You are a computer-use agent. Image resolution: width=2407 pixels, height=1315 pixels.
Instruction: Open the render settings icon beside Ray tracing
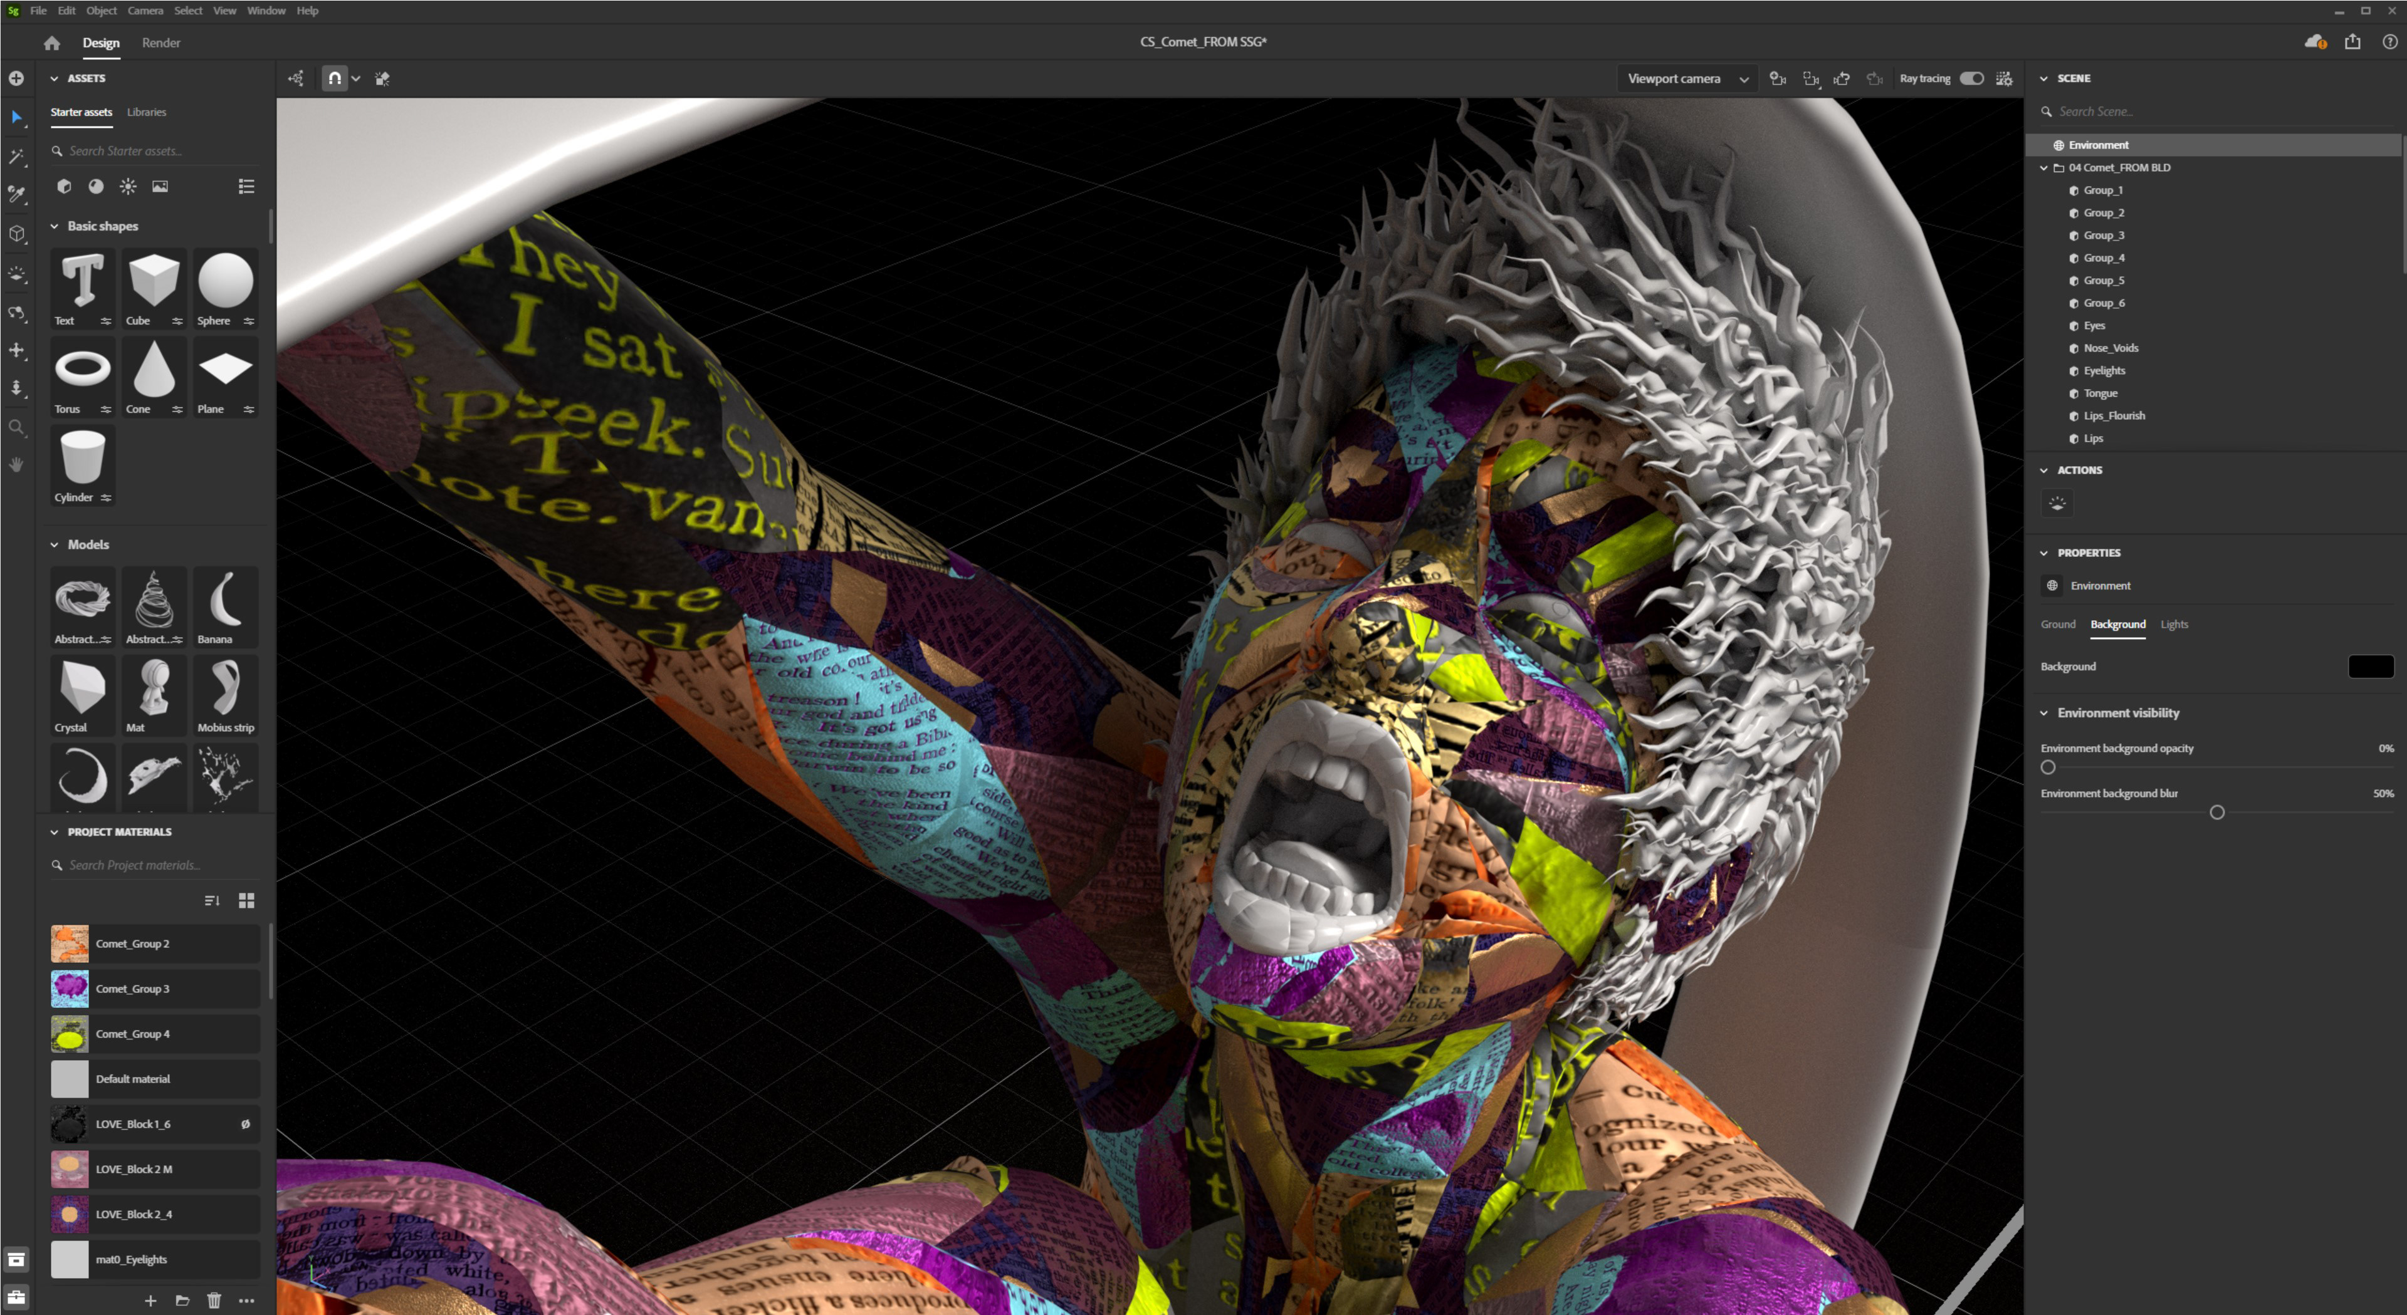point(2003,78)
